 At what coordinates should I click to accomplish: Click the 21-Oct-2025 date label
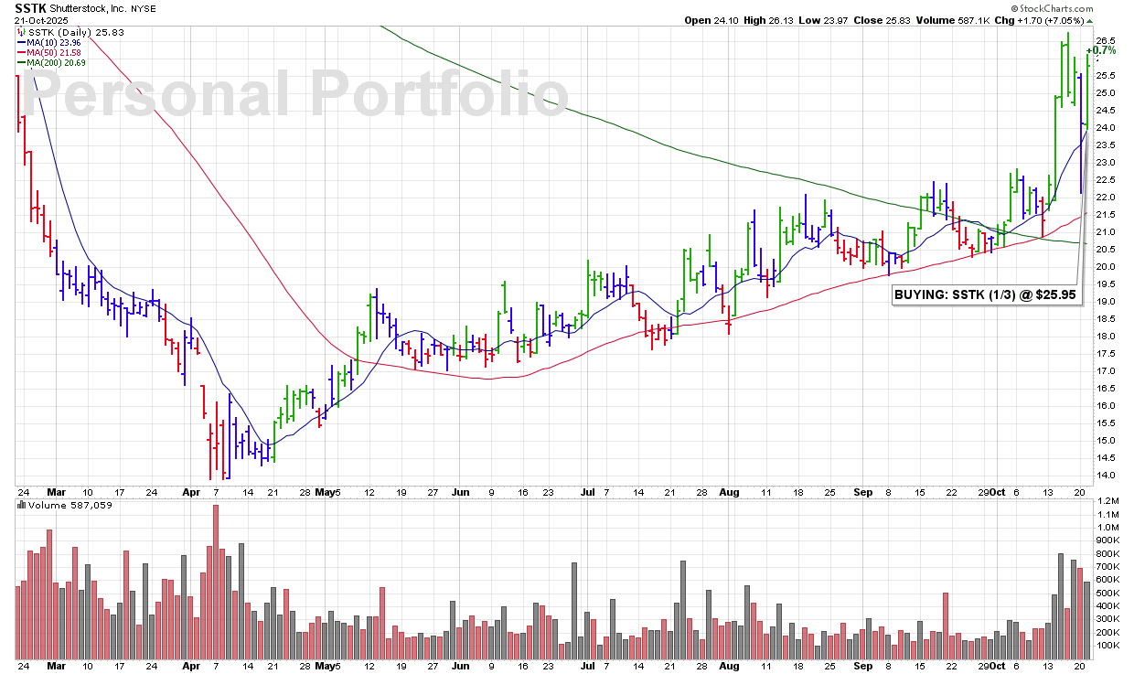point(39,19)
